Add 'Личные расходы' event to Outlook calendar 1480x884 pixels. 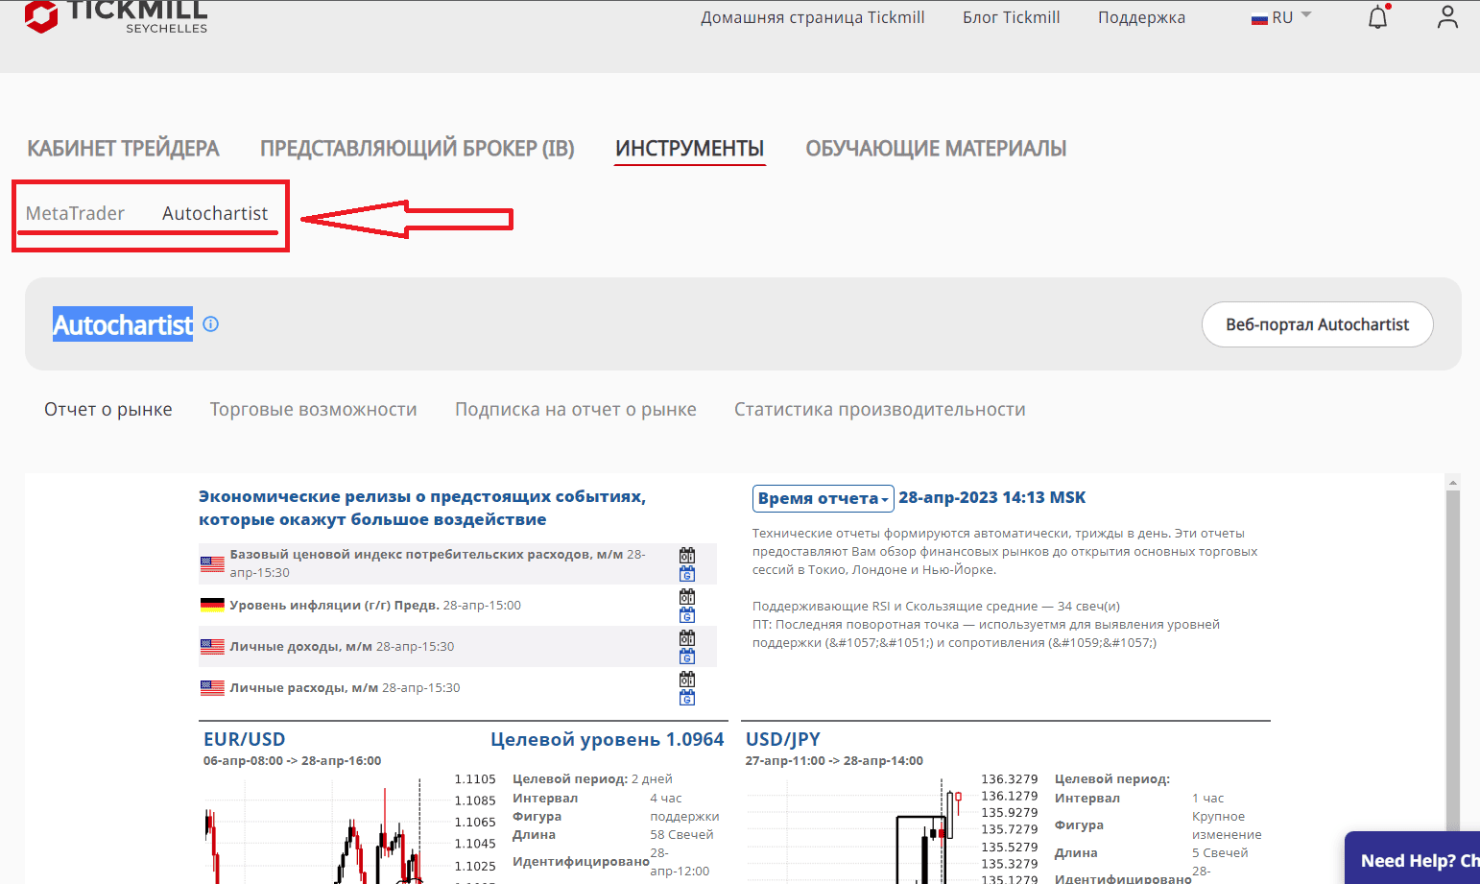(x=687, y=679)
